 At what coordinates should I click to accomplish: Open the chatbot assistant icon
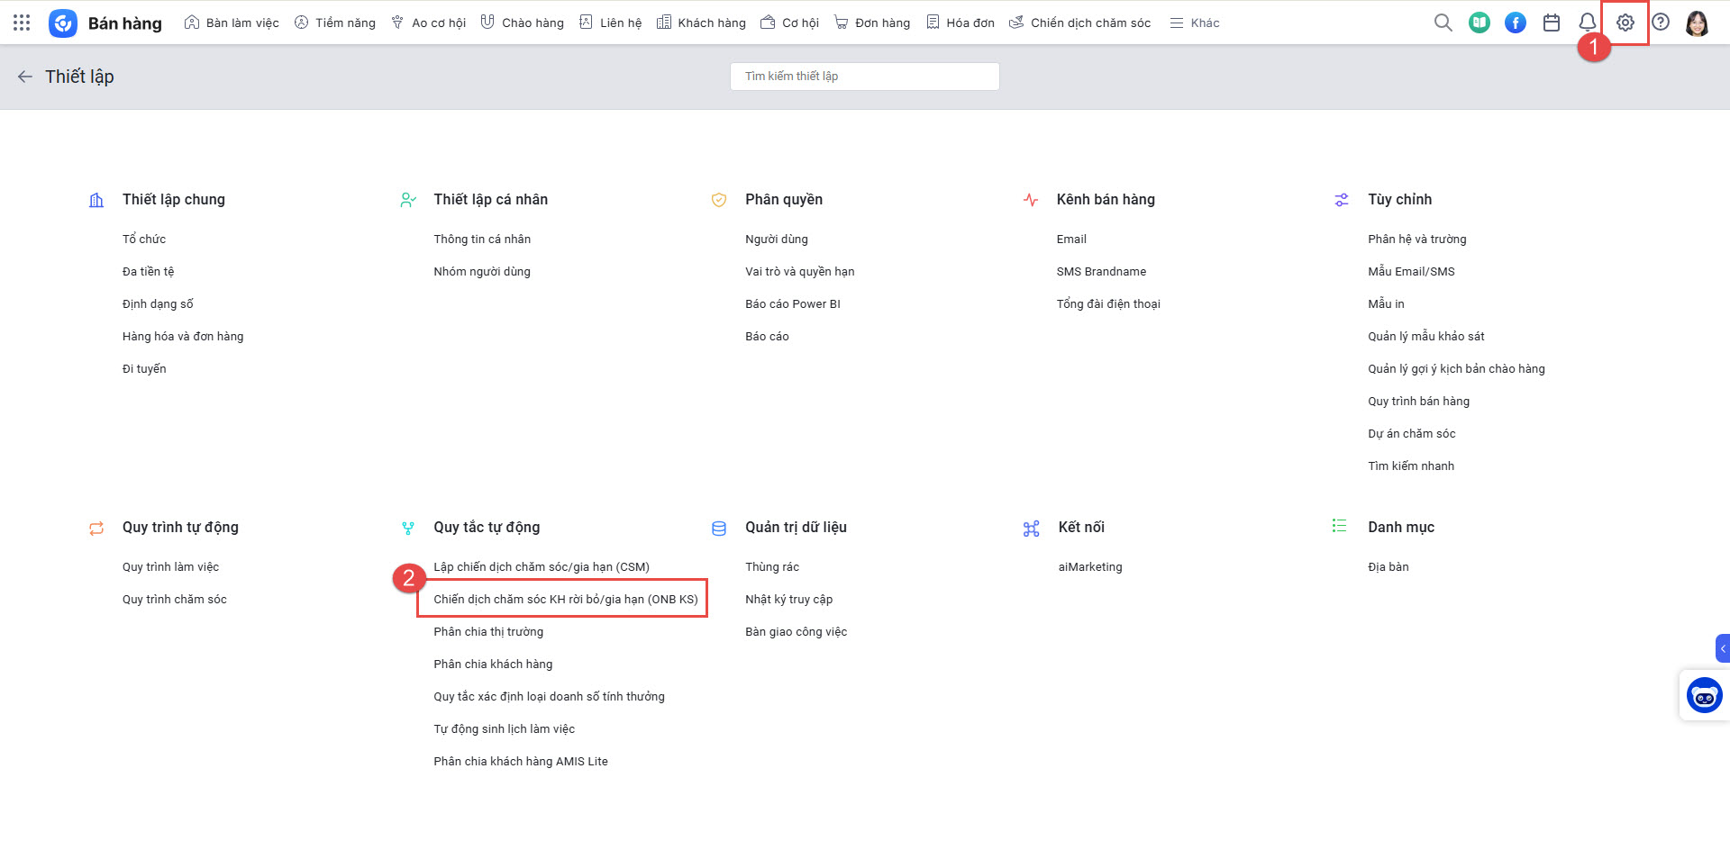click(1704, 695)
